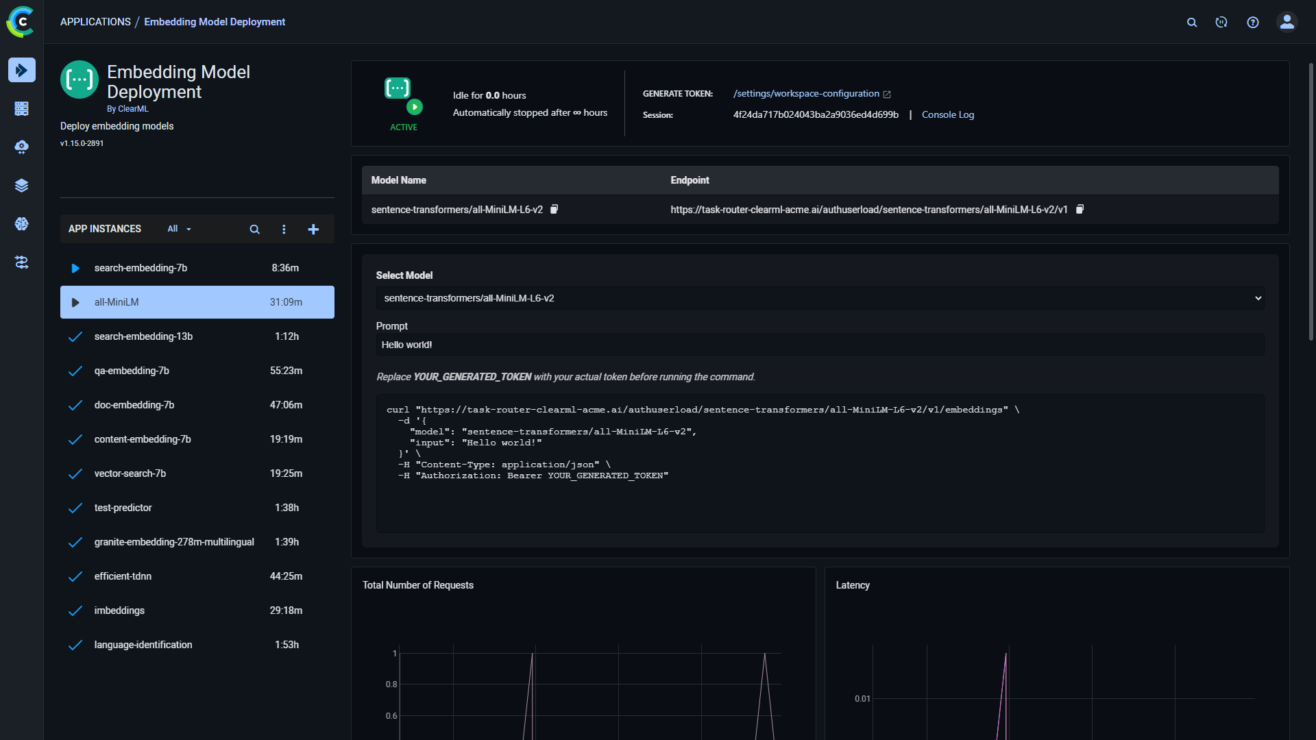
Task: Navigate to APPLICATIONS breadcrumb
Action: [x=95, y=21]
